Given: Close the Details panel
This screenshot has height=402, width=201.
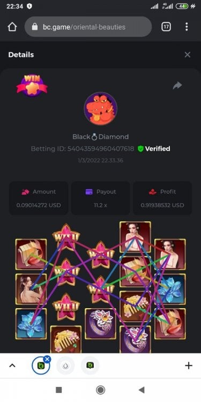Looking at the screenshot, I should [188, 55].
